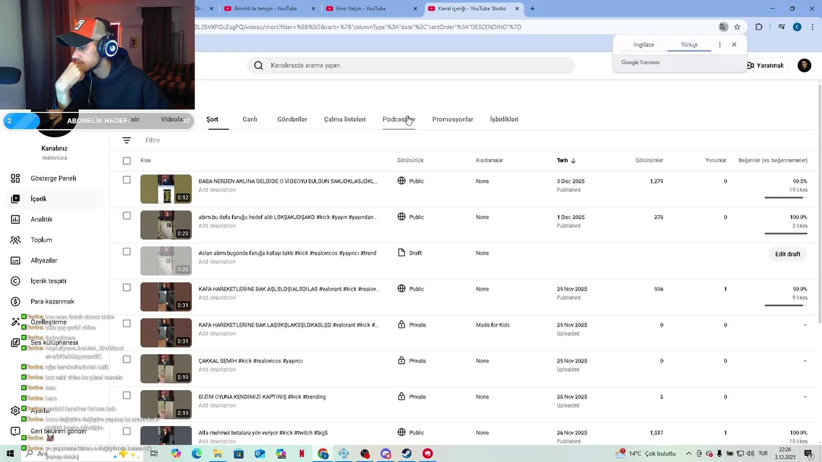Image resolution: width=822 pixels, height=462 pixels.
Task: Open File Explorer from the taskbar
Action: [218, 454]
